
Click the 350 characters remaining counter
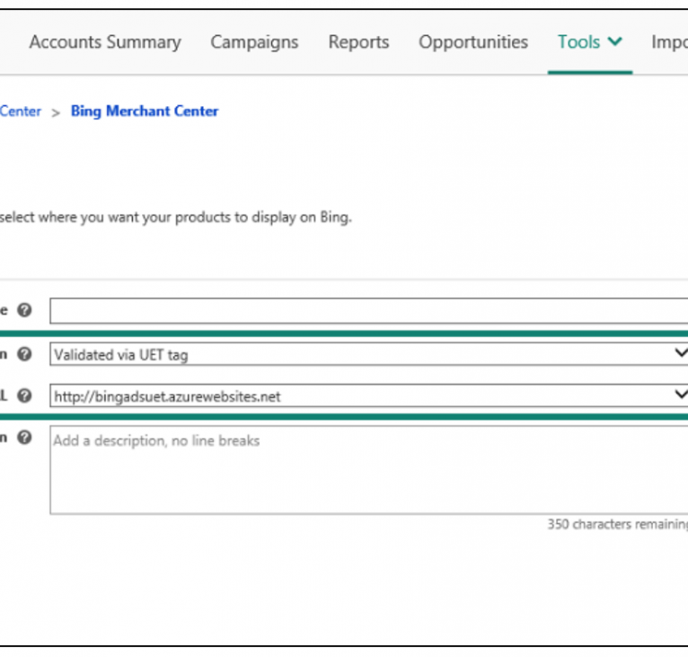617,524
